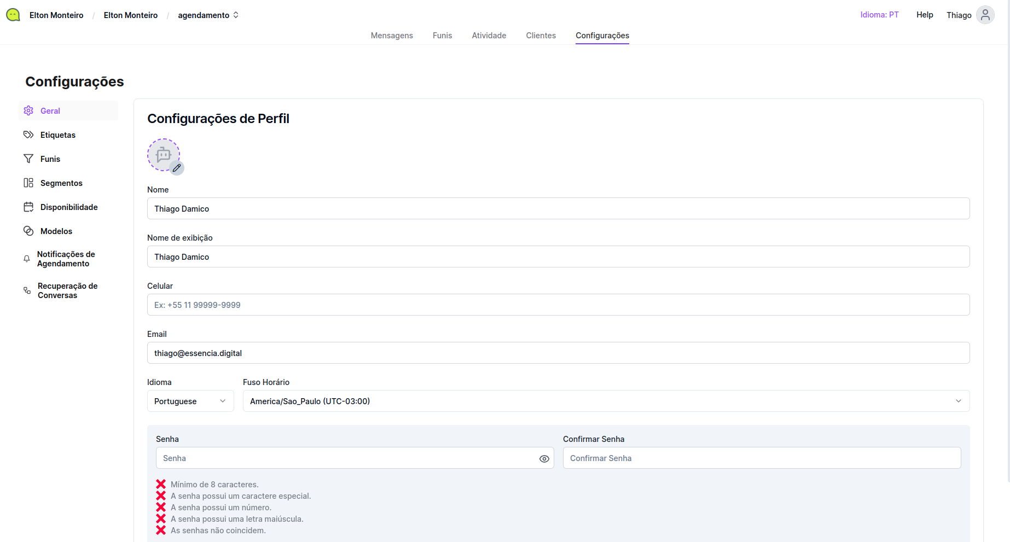Click the green chat logo icon
The height and width of the screenshot is (542, 1010).
click(13, 15)
